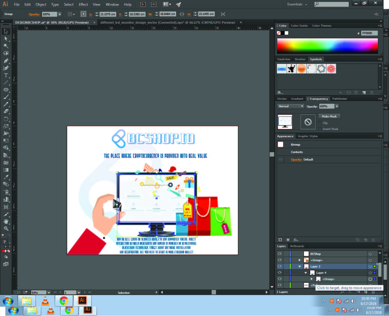389x316 pixels.
Task: Select the Blend tool
Action: [x=6, y=184]
